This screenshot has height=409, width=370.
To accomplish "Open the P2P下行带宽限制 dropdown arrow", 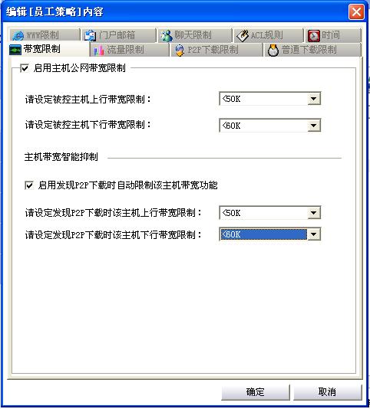I will (313, 234).
